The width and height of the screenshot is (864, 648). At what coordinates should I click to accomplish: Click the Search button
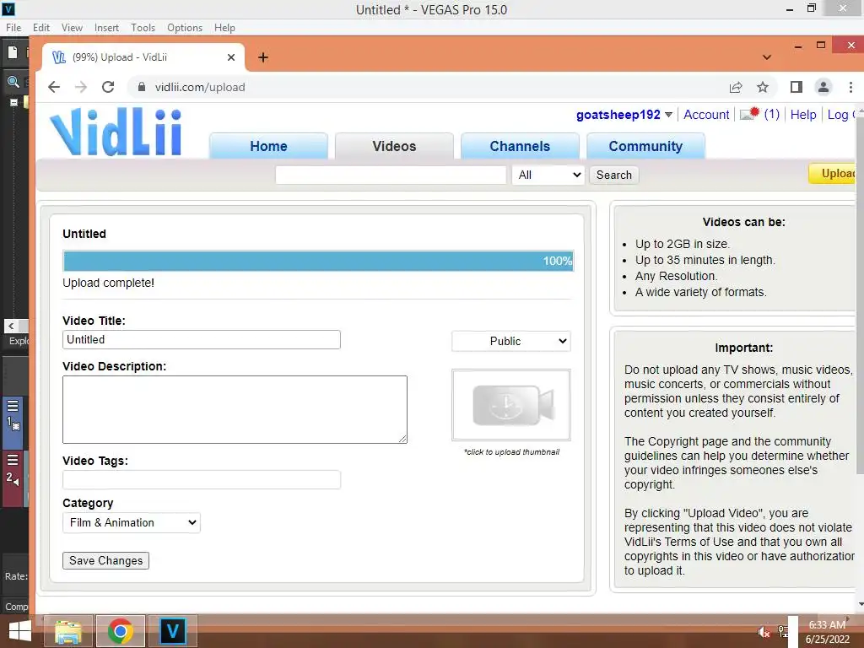(614, 175)
